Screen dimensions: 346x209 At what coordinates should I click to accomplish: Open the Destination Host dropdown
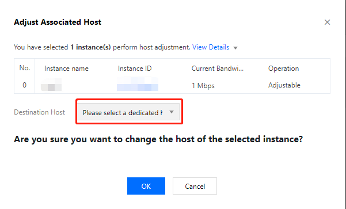128,112
